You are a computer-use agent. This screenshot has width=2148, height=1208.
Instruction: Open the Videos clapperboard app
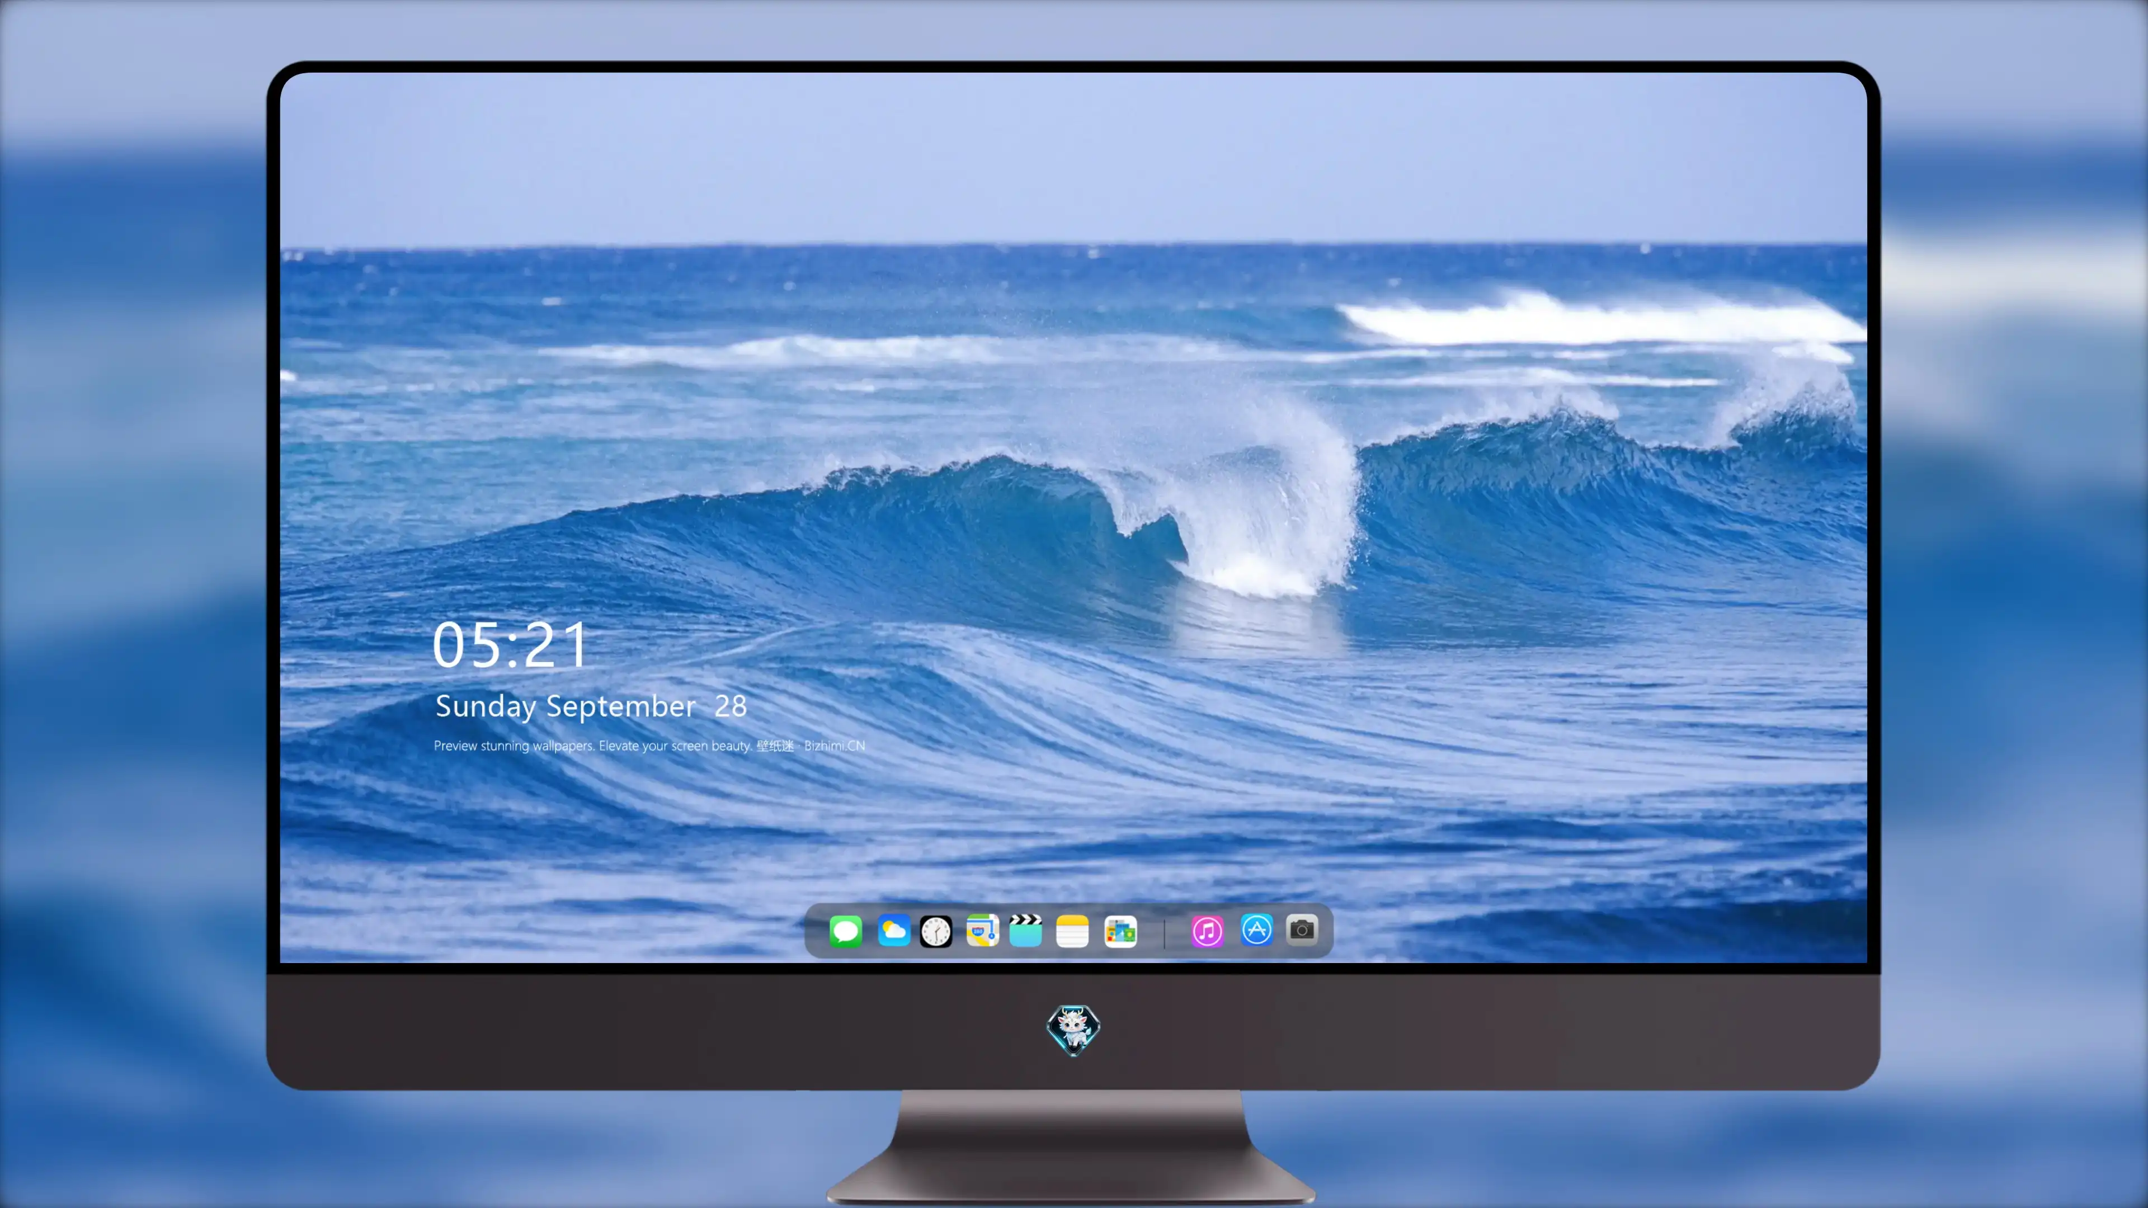(x=1026, y=931)
